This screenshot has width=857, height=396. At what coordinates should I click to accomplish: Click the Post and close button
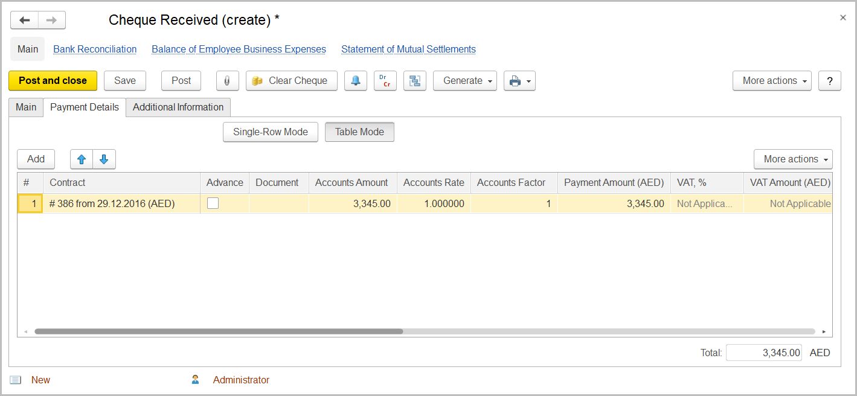(53, 80)
